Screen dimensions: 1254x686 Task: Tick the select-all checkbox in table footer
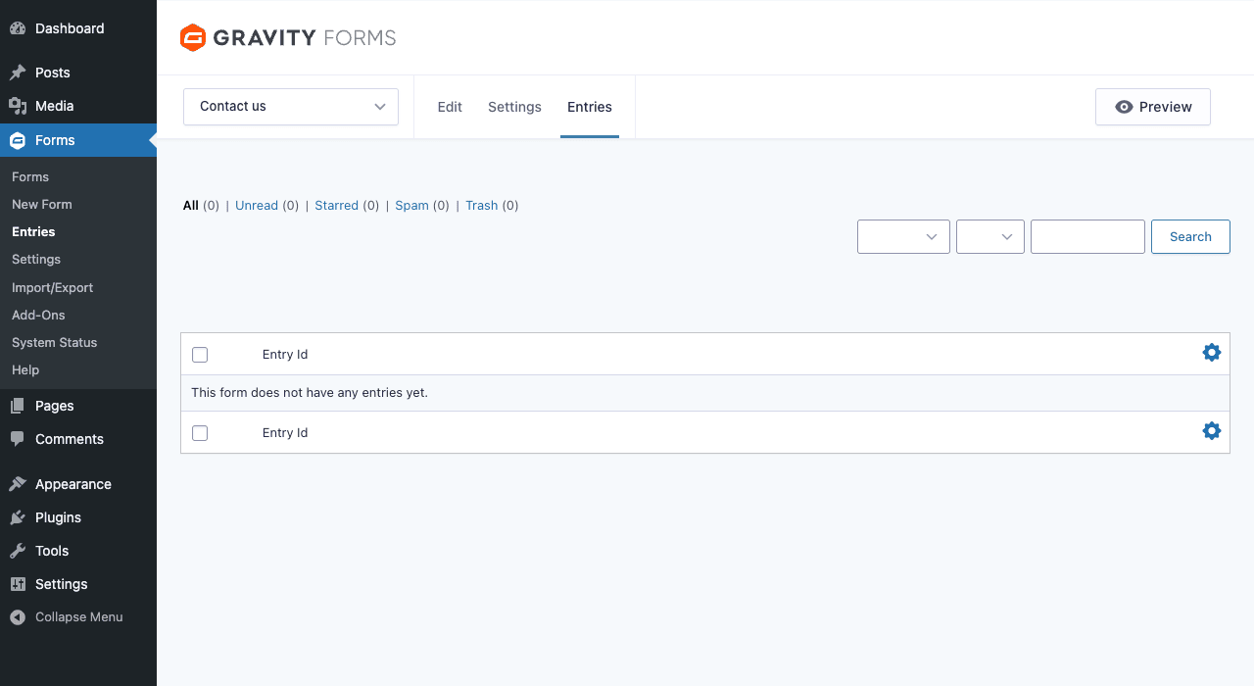click(x=200, y=433)
